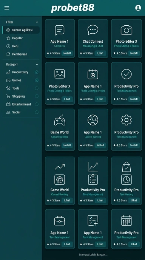Viewport: 145px width, 260px height.
Task: Open the user profile icon
Action: tap(138, 8)
